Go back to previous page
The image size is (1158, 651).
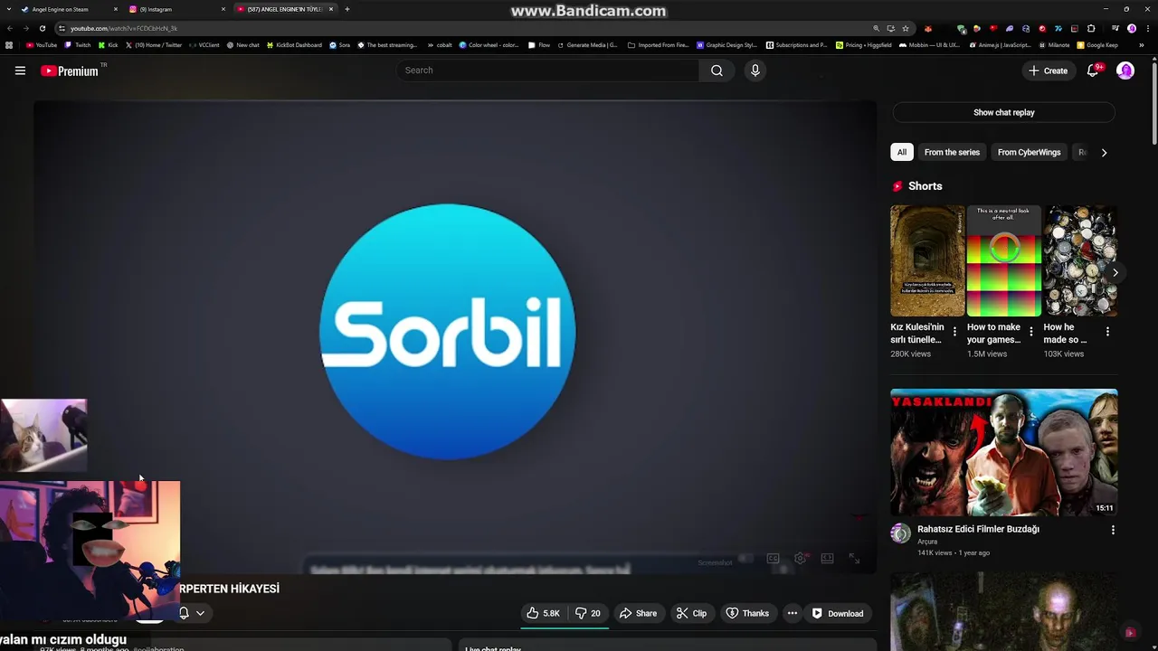[10, 28]
